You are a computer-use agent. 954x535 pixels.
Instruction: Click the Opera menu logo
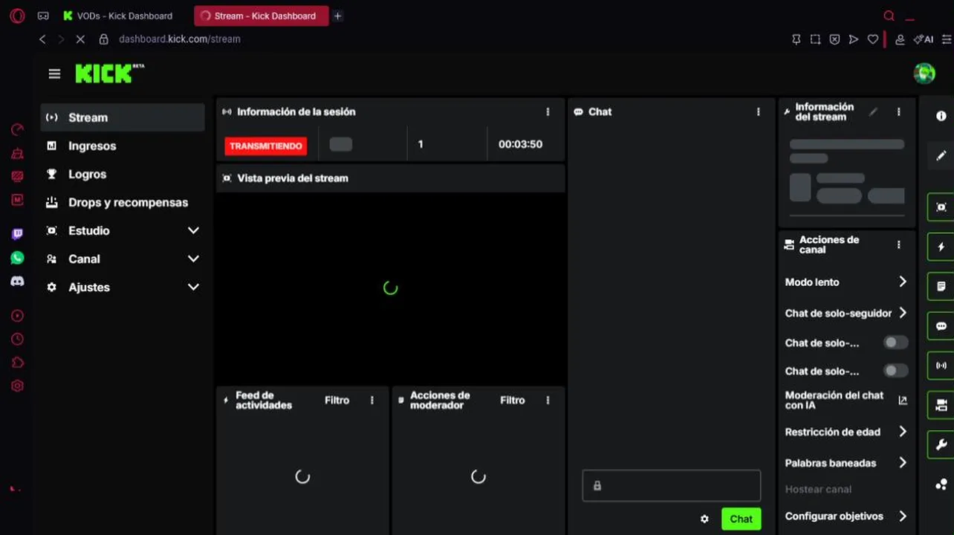click(x=17, y=16)
